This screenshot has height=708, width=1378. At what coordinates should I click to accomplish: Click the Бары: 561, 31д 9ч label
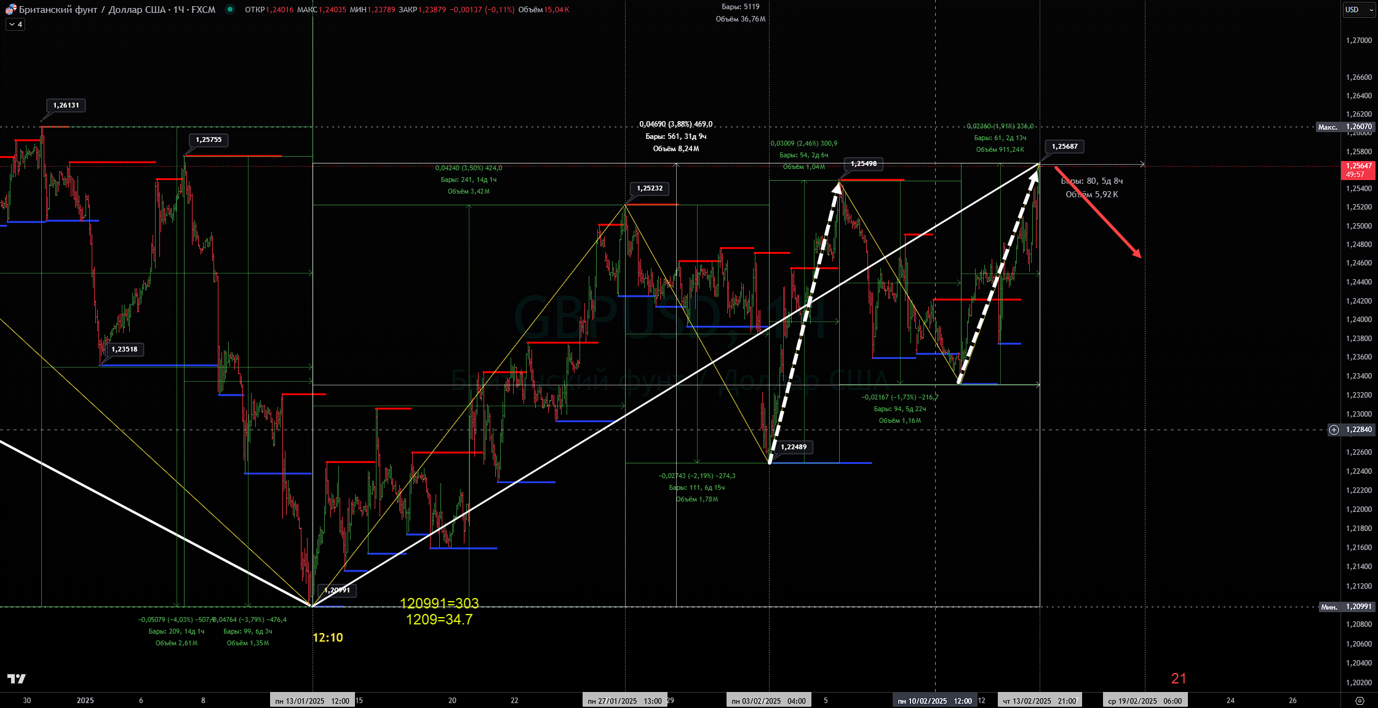pyautogui.click(x=676, y=136)
